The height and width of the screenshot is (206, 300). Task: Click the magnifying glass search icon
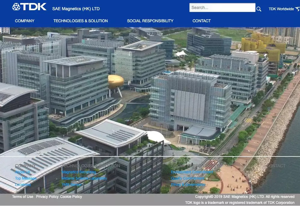(259, 9)
